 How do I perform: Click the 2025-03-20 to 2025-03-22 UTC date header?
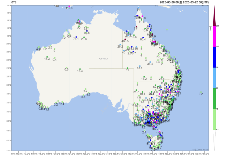point(184,2)
